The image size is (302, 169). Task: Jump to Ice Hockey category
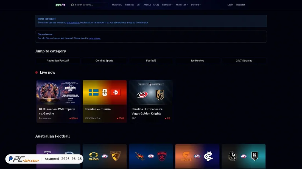197,61
